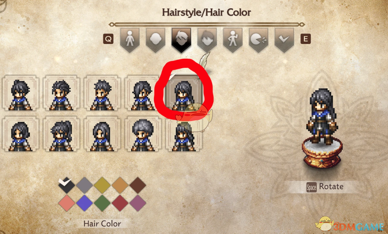Pick the blue hair color swatch
Image resolution: width=388 pixels, height=234 pixels.
pyautogui.click(x=84, y=203)
